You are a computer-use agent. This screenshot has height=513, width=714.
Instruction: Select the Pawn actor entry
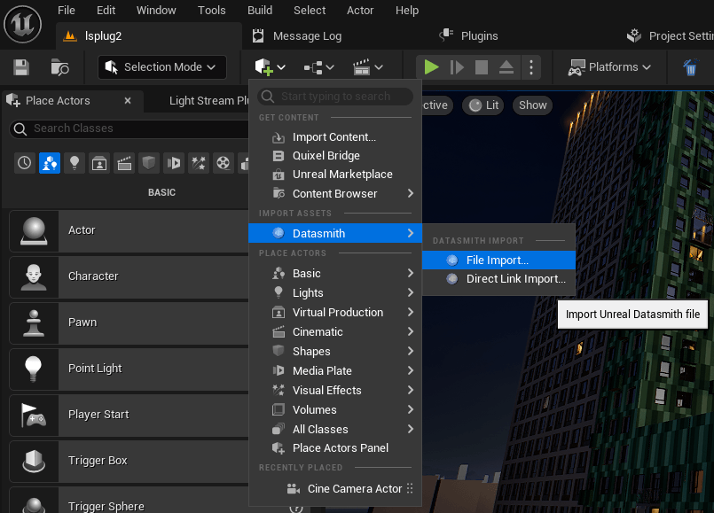129,323
